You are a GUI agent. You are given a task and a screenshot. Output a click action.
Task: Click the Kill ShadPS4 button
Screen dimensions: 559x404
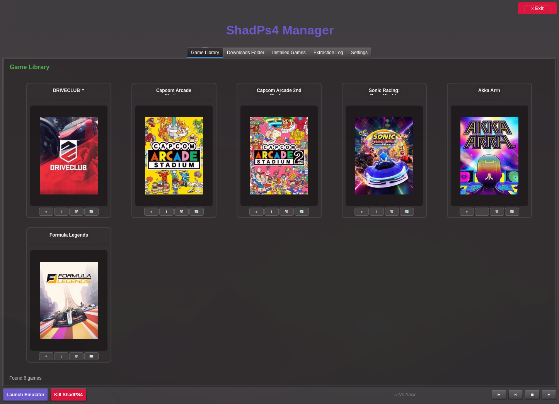[68, 395]
